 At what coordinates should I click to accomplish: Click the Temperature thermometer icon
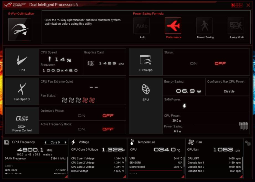(132, 142)
